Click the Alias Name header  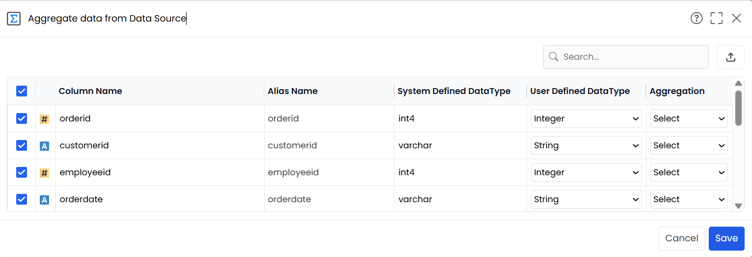293,91
